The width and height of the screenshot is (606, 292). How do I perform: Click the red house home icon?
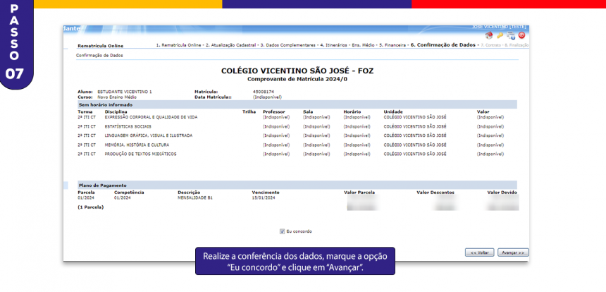(489, 35)
